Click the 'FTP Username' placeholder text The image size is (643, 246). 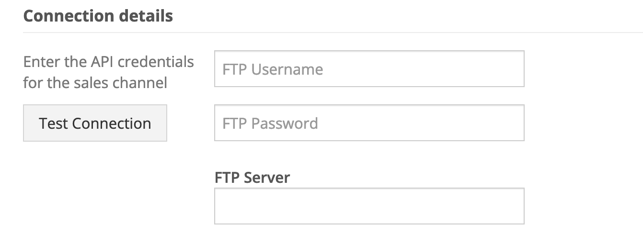coord(273,69)
